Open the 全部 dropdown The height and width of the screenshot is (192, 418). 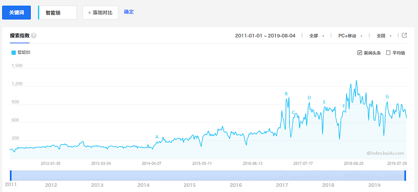(317, 36)
